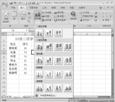Click inside the Name Box showing C4
Screen dimensions: 115x102
click(13, 30)
